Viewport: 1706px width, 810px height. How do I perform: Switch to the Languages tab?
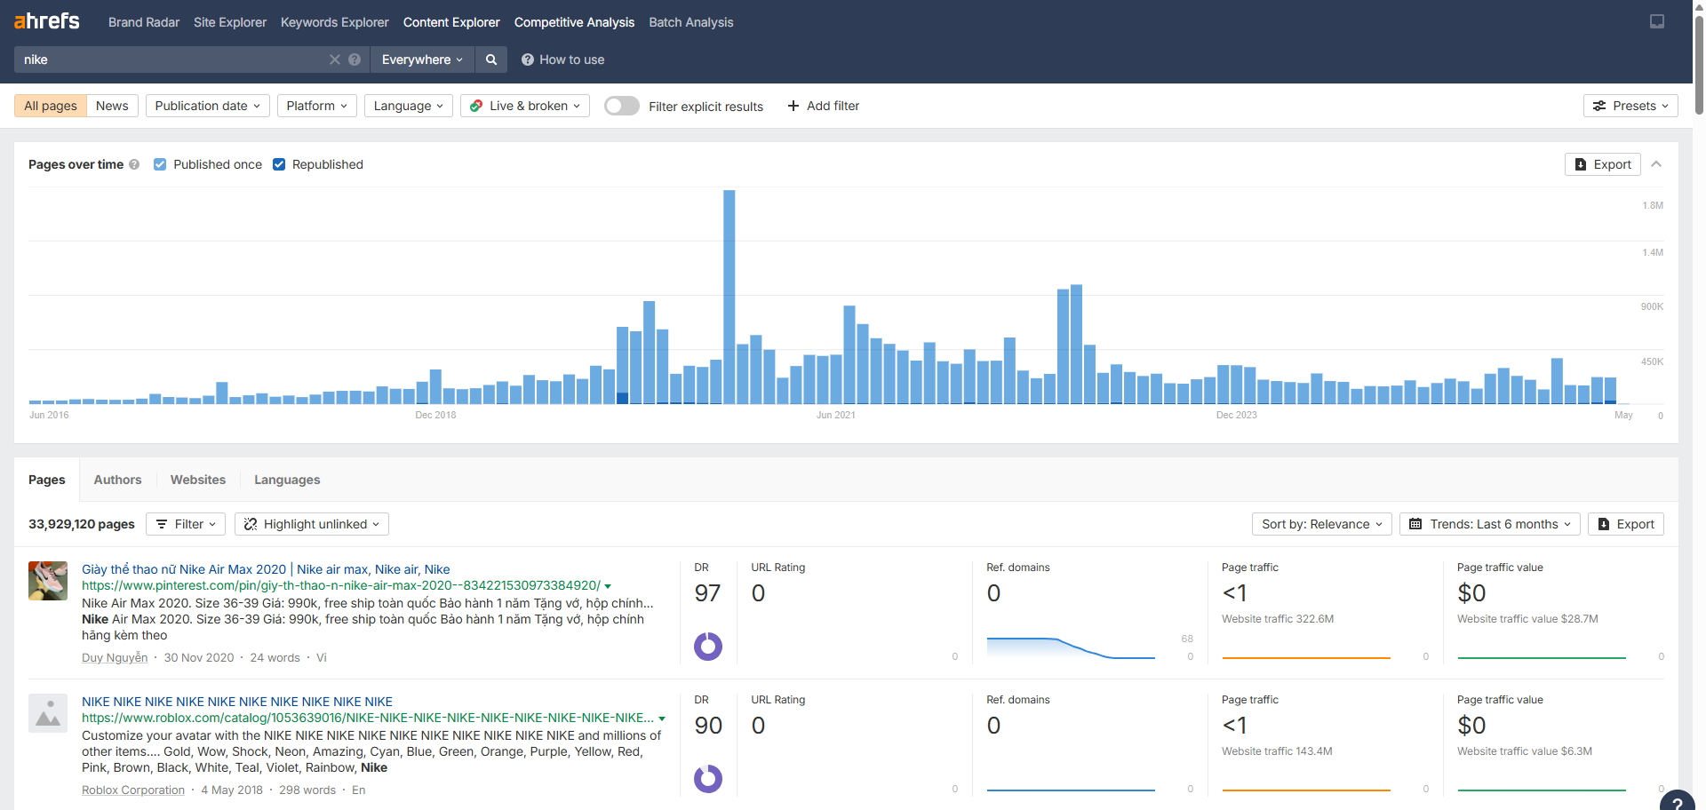point(287,480)
